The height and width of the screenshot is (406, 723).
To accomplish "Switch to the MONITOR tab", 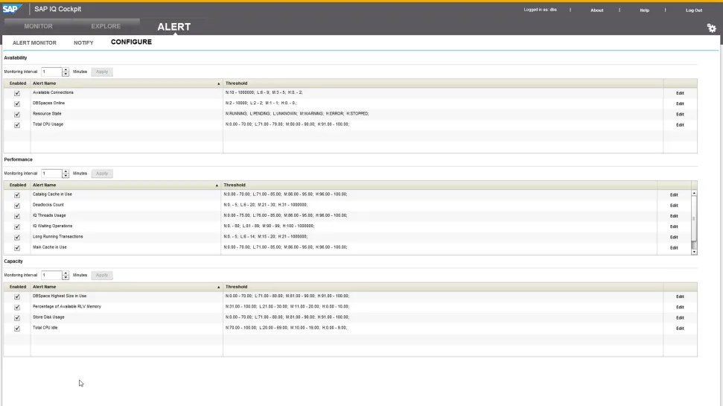I will click(39, 26).
